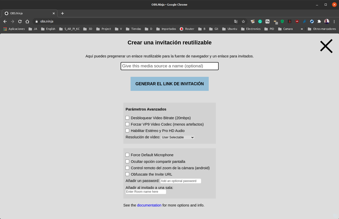
Task: Open the English bookmarks folder
Action: (x=48, y=29)
